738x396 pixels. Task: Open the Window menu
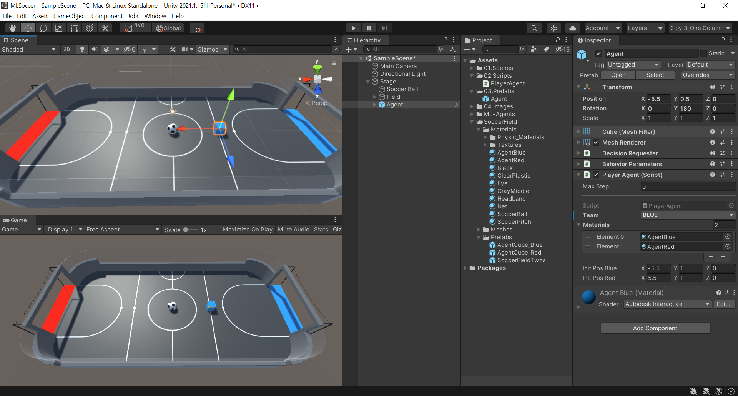point(155,16)
